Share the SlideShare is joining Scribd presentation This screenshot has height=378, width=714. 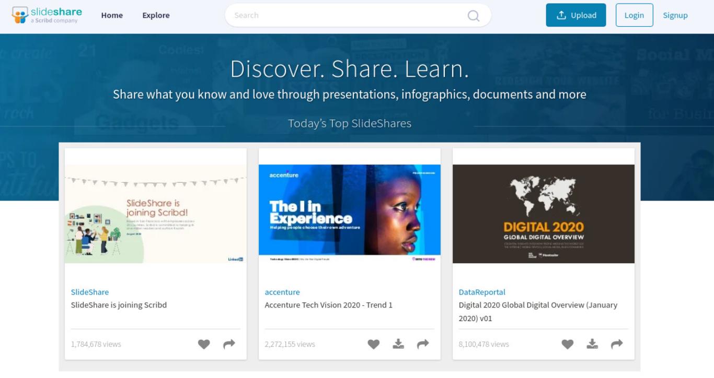pyautogui.click(x=229, y=344)
